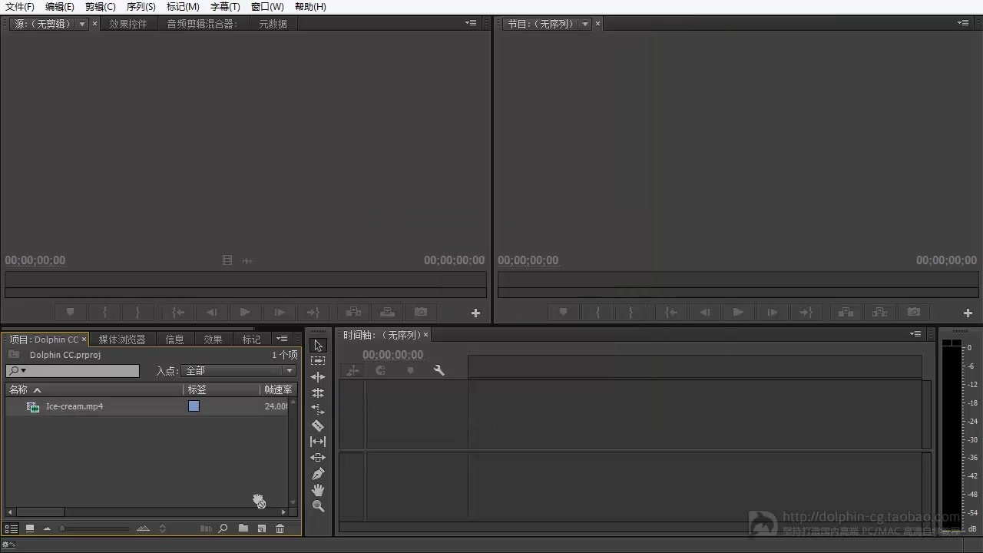
Task: Switch to 音频剪辑混合器 tab
Action: [202, 24]
